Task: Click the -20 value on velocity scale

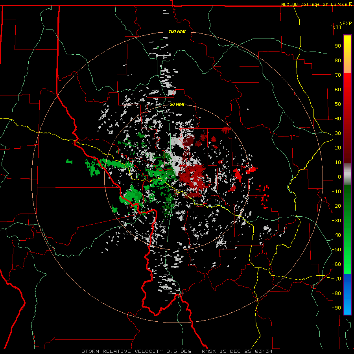Action: click(x=336, y=206)
